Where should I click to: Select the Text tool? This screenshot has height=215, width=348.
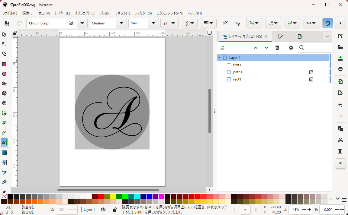pyautogui.click(x=4, y=143)
